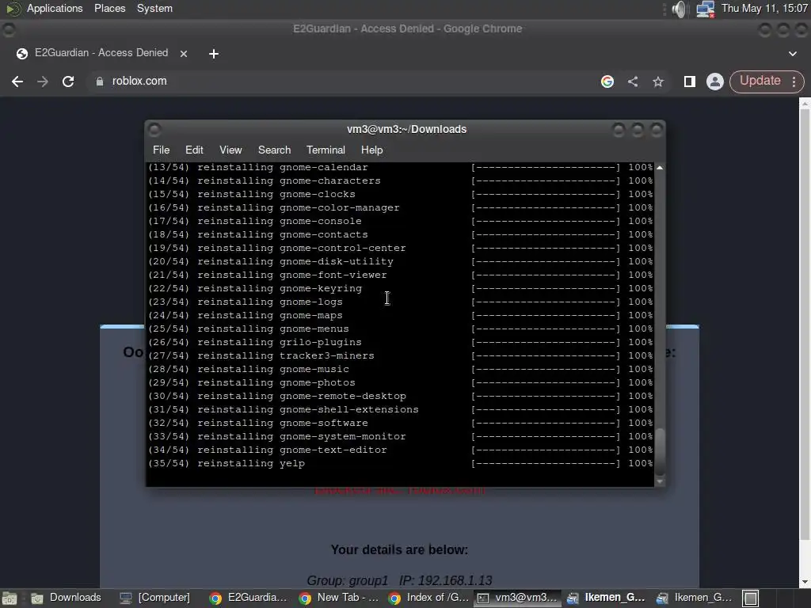Go back using Chrome's back arrow
Viewport: 811px width, 608px height.
coord(17,82)
